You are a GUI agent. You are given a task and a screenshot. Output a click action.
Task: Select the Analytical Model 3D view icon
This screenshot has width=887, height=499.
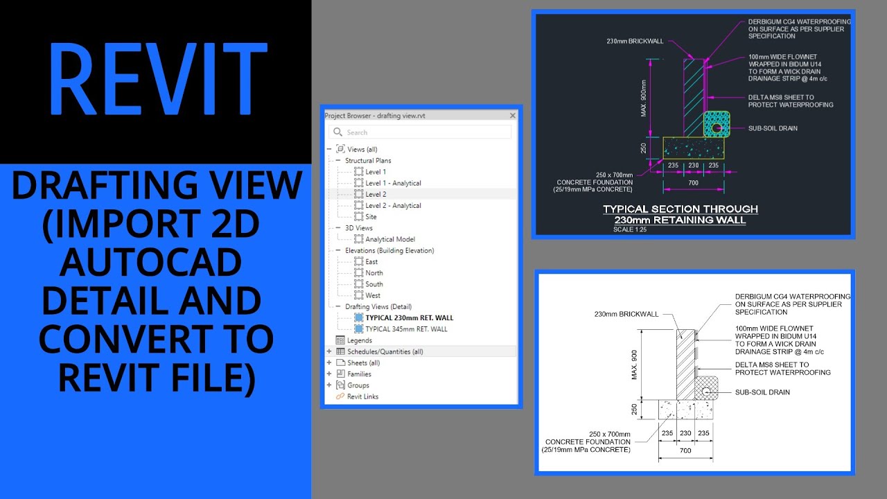358,239
